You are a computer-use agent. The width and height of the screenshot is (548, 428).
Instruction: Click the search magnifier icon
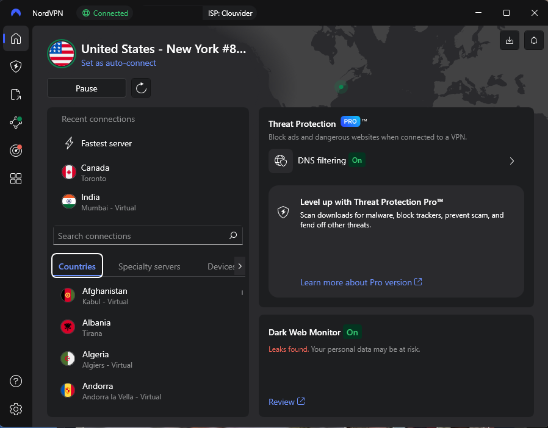pos(233,236)
